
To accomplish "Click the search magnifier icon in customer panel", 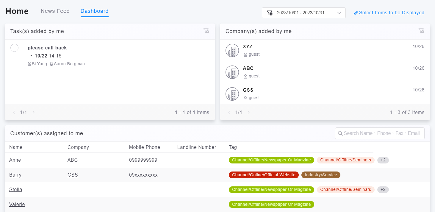I will click(x=340, y=133).
